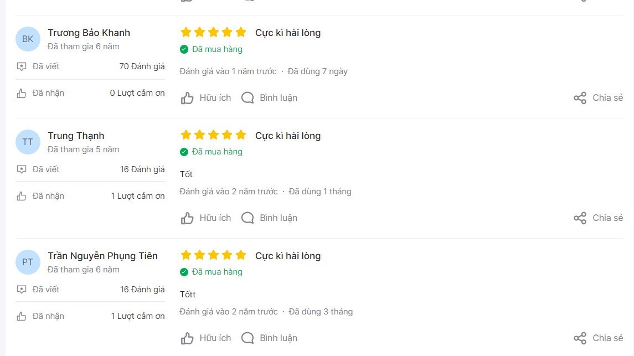Click 70 Đánh giá count for Trương Bảo Khanh

(142, 66)
